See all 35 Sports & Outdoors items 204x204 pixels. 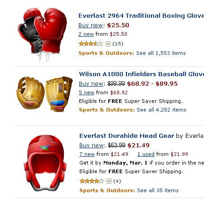click(158, 190)
